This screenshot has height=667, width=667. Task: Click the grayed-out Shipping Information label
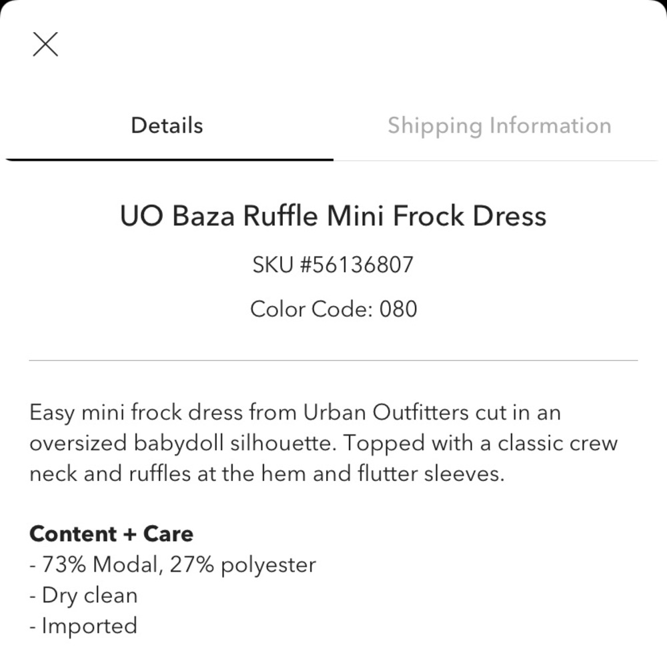500,125
